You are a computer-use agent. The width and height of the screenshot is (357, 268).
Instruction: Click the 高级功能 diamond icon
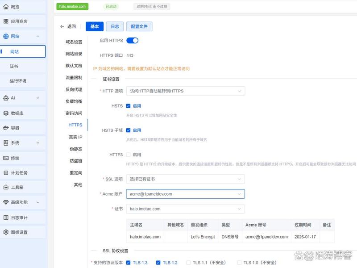click(6, 202)
